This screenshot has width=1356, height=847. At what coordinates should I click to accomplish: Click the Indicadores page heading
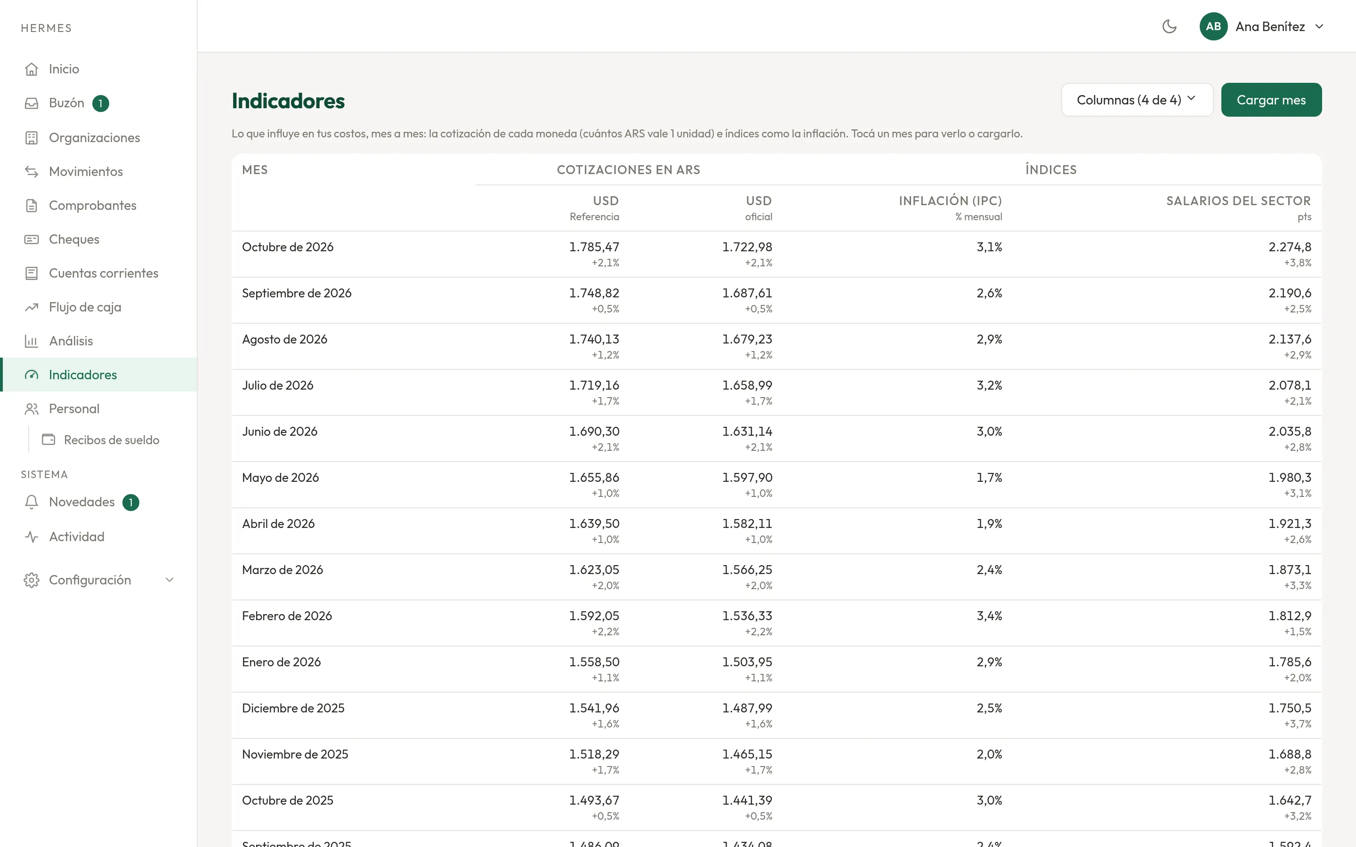point(288,101)
